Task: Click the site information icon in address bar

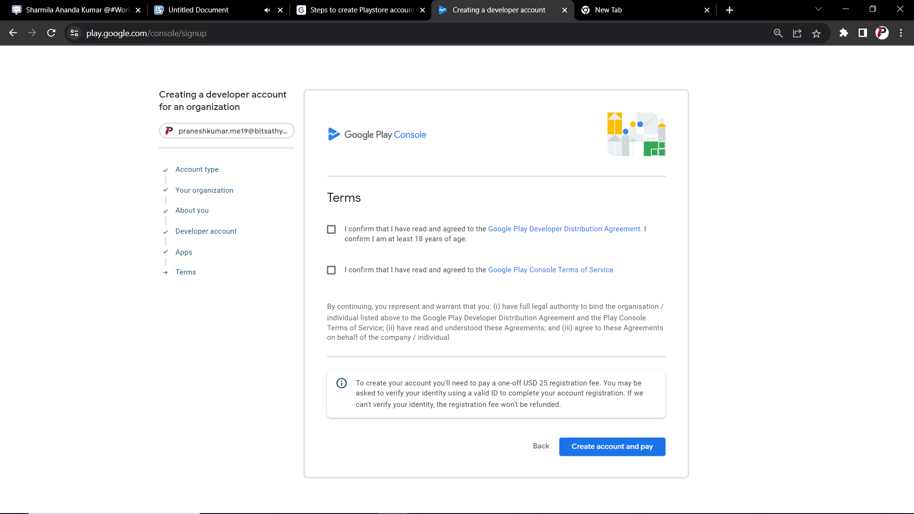Action: (x=74, y=33)
